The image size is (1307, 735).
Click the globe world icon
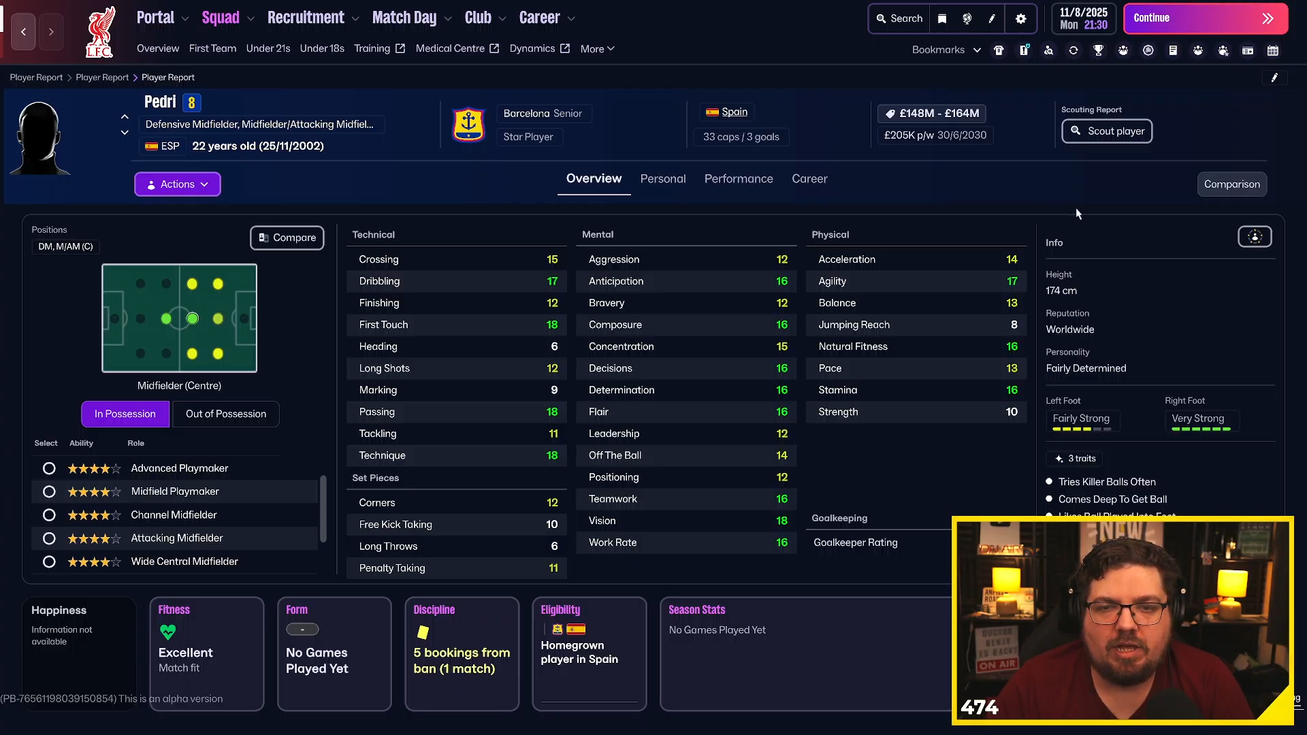point(967,18)
